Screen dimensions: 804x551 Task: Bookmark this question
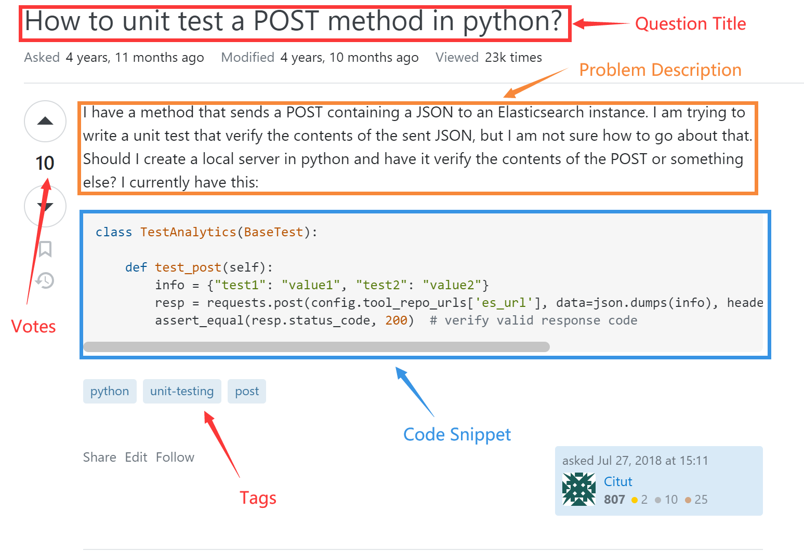pos(45,249)
